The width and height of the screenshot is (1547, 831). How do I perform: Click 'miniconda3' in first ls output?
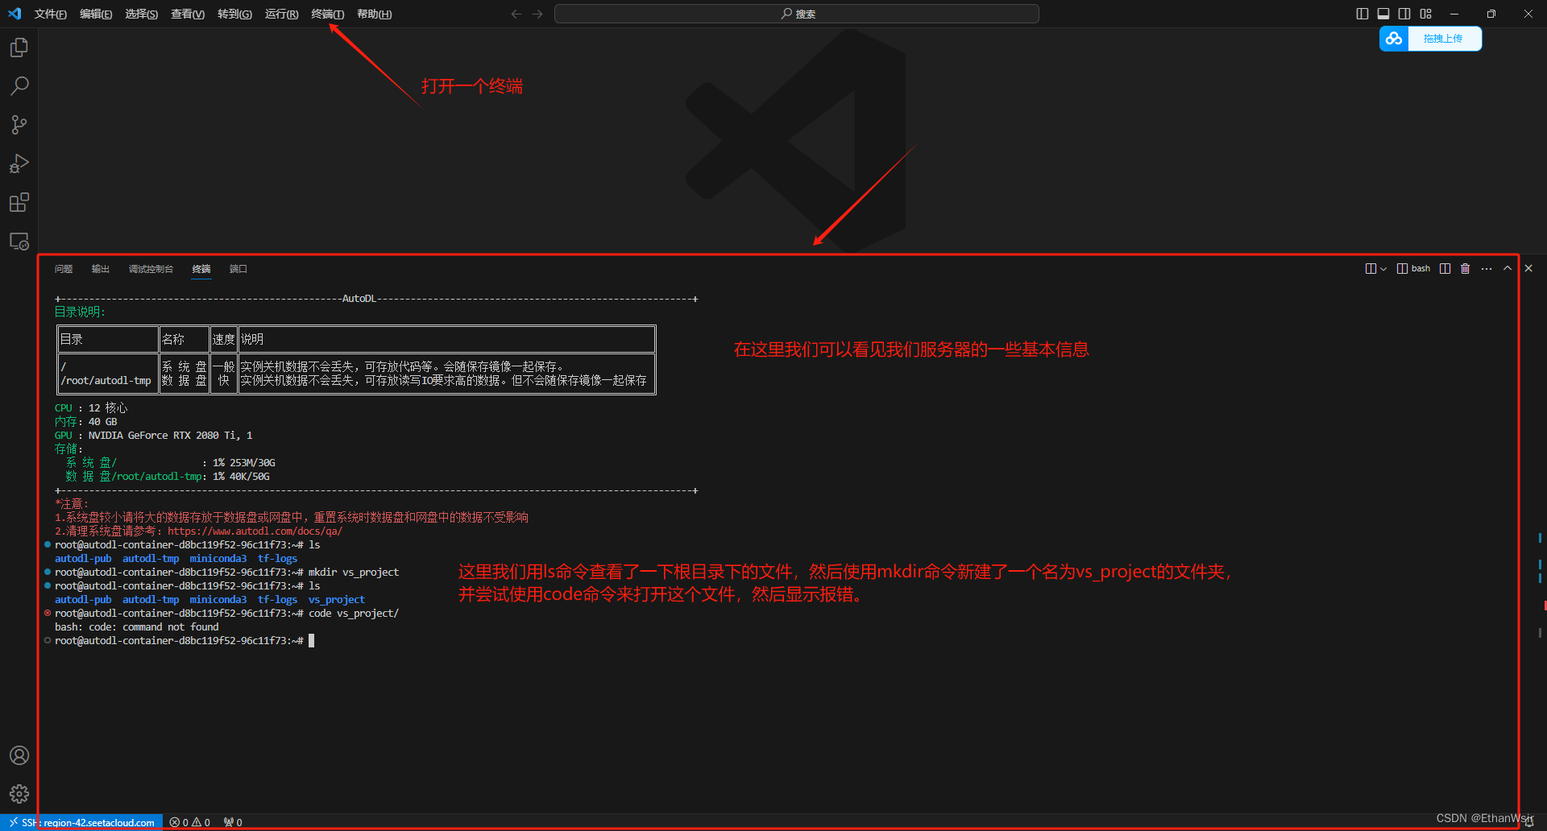tap(218, 559)
